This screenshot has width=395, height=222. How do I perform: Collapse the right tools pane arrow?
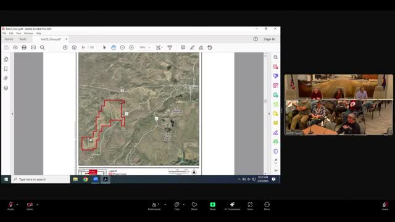coord(269,113)
